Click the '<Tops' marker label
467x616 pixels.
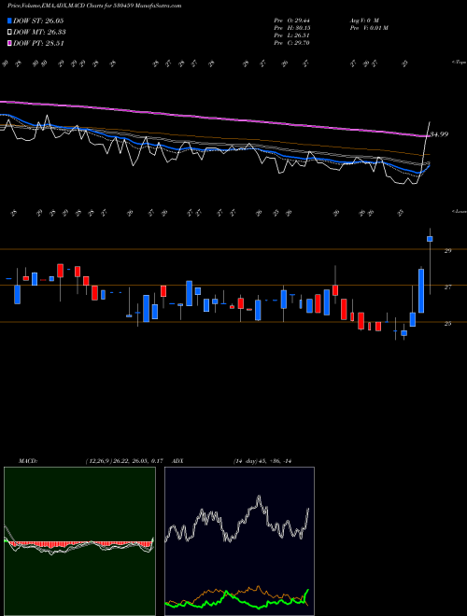[459, 63]
